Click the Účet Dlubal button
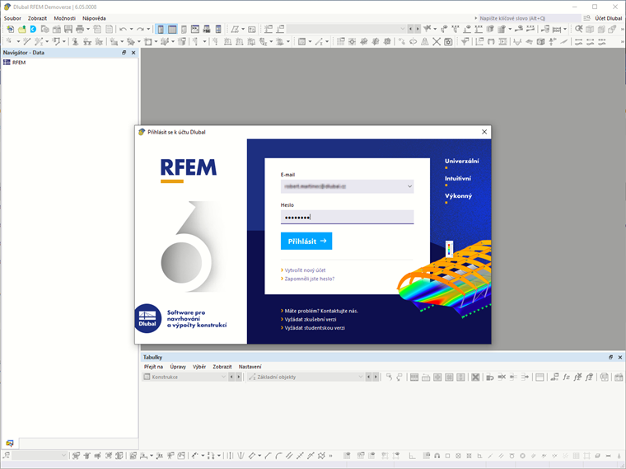This screenshot has width=626, height=469. click(608, 18)
